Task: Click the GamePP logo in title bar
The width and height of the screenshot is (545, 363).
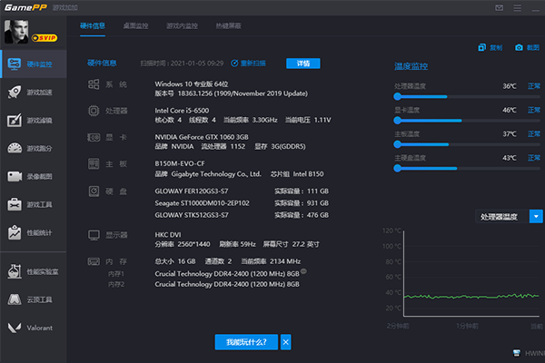Action: [x=25, y=7]
